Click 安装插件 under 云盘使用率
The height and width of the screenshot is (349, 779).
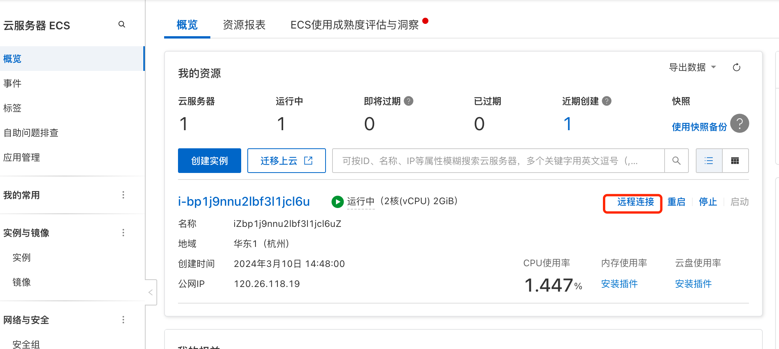[693, 284]
